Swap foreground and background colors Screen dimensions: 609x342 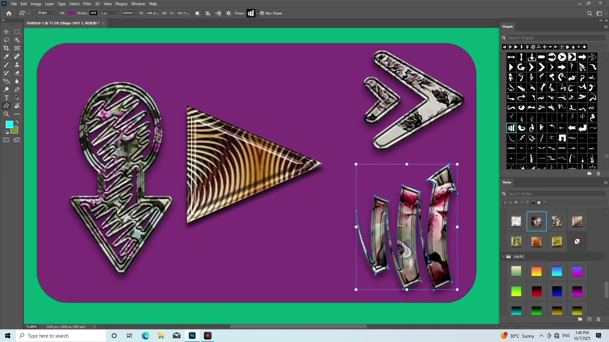coord(17,122)
